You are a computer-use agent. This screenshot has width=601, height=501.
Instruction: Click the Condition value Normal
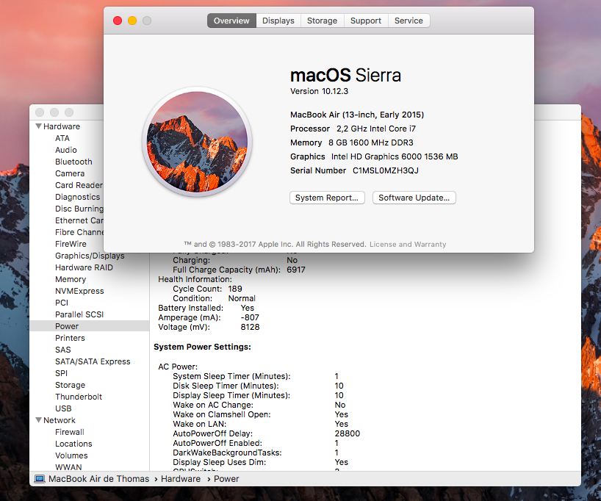tap(242, 298)
